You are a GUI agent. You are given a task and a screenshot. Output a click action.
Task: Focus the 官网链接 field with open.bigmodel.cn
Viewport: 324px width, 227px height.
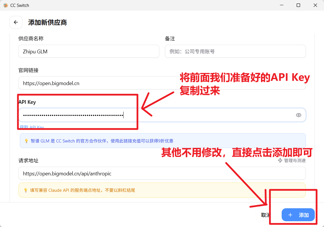162,83
